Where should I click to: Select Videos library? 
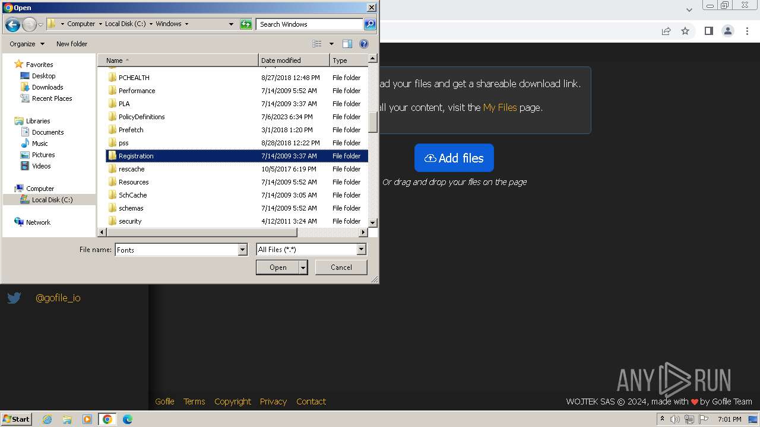(x=36, y=166)
